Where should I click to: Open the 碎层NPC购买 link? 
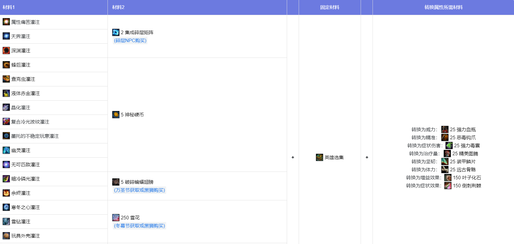(130, 40)
